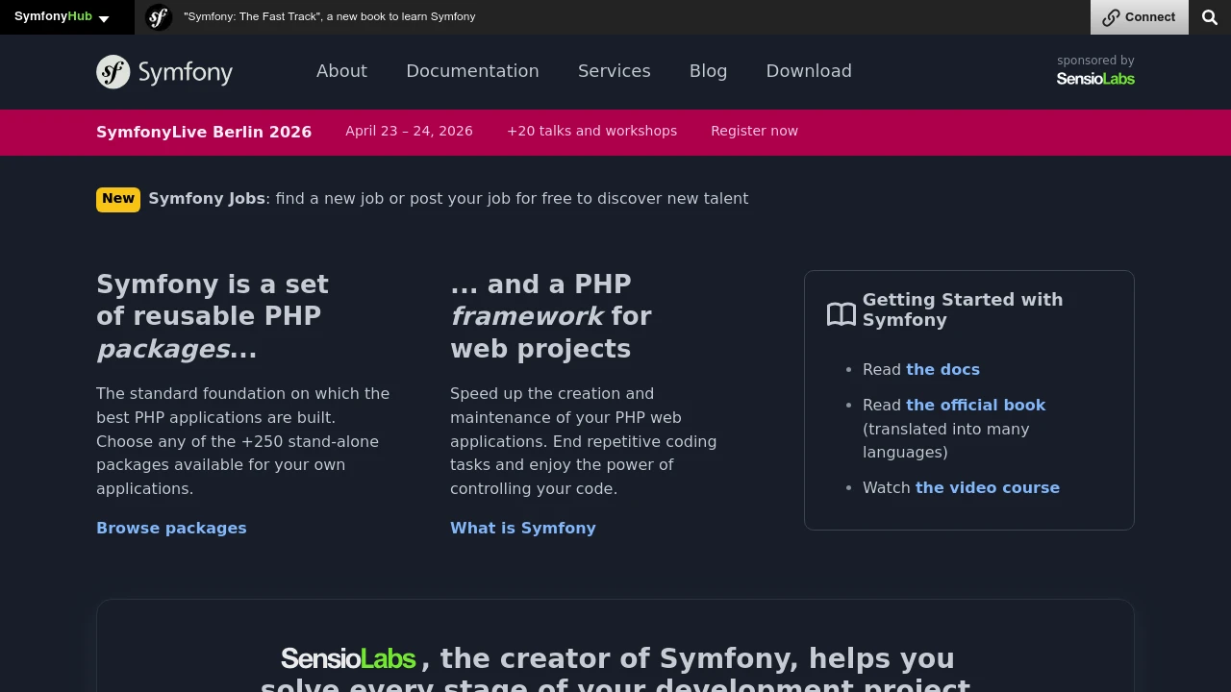Open the Fast Track book announcement
Viewport: 1231px width, 692px height.
(330, 16)
